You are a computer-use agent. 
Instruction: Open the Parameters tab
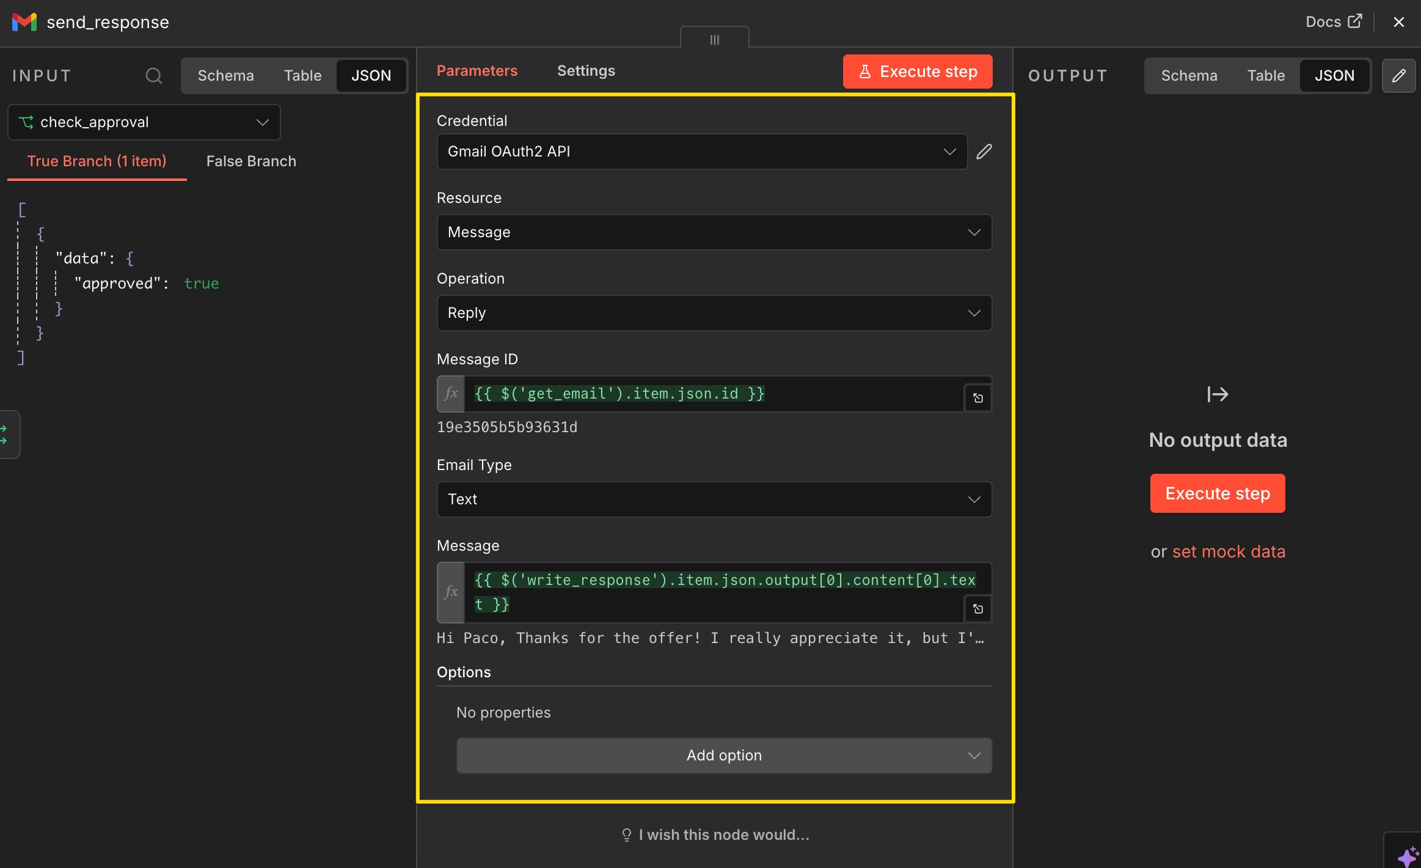(x=477, y=71)
